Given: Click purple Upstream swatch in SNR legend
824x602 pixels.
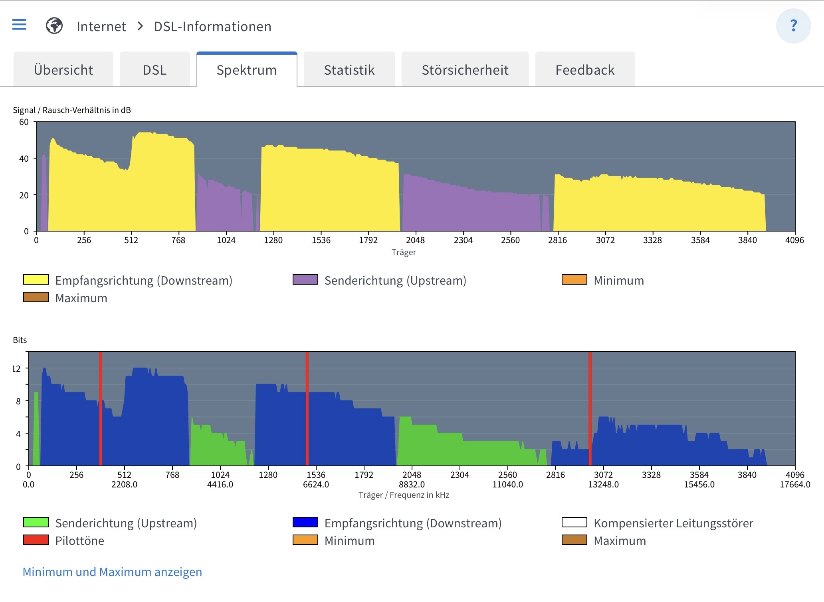Looking at the screenshot, I should pyautogui.click(x=305, y=279).
